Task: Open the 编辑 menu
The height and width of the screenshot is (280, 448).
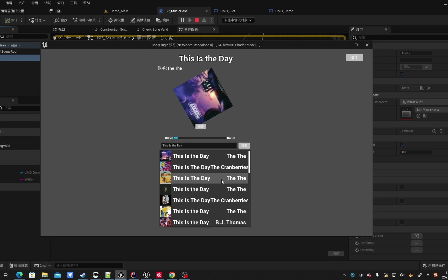Action: tap(9, 3)
